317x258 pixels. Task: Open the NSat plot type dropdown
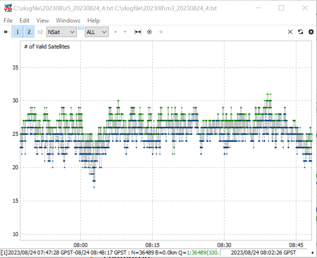click(62, 32)
